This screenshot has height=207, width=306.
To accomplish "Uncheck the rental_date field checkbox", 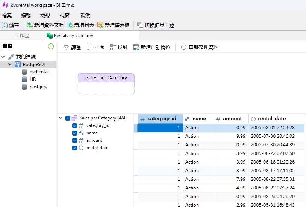I will (74, 148).
